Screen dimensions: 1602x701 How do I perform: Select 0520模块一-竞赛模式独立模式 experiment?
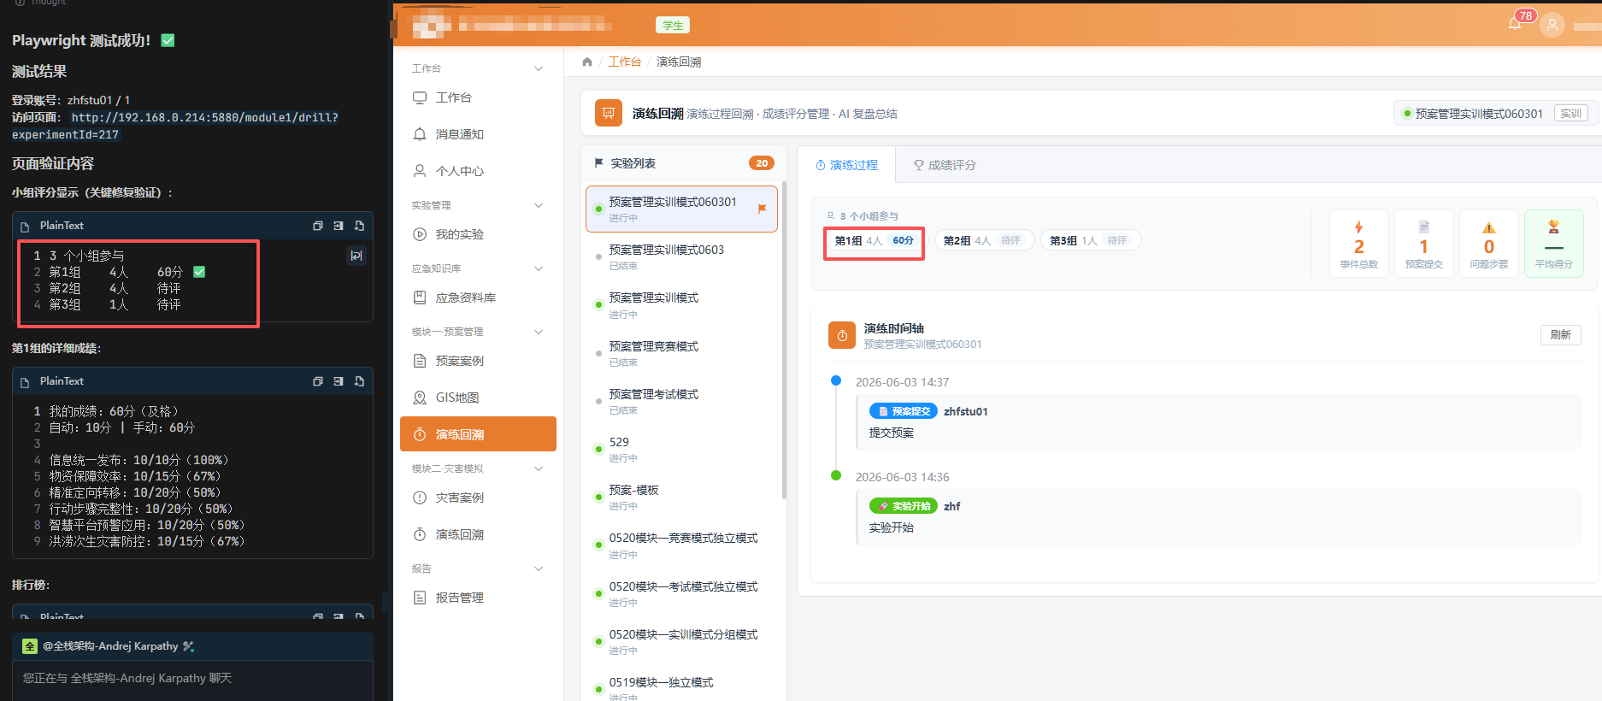click(681, 545)
